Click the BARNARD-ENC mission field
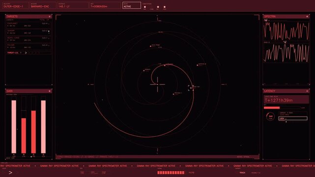 (x=43, y=5)
